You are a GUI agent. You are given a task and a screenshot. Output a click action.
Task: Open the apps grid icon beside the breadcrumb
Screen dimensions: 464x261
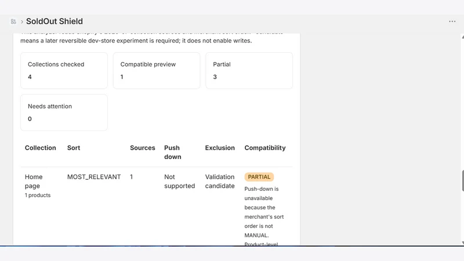point(13,21)
